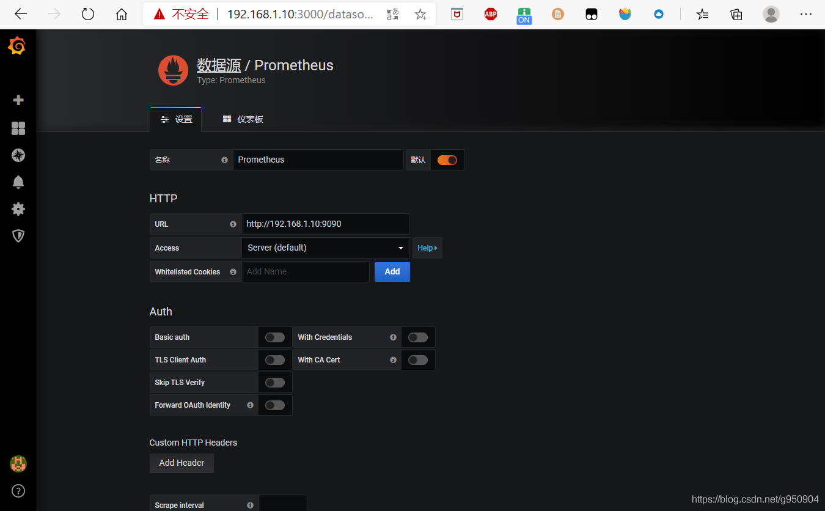Open the Grafana home logo

point(17,46)
